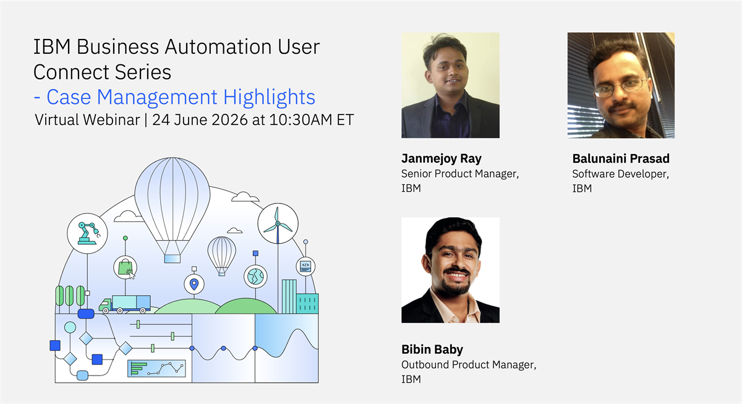Click the robotic arm icon in illustration
This screenshot has height=404, width=742.
coord(87,233)
